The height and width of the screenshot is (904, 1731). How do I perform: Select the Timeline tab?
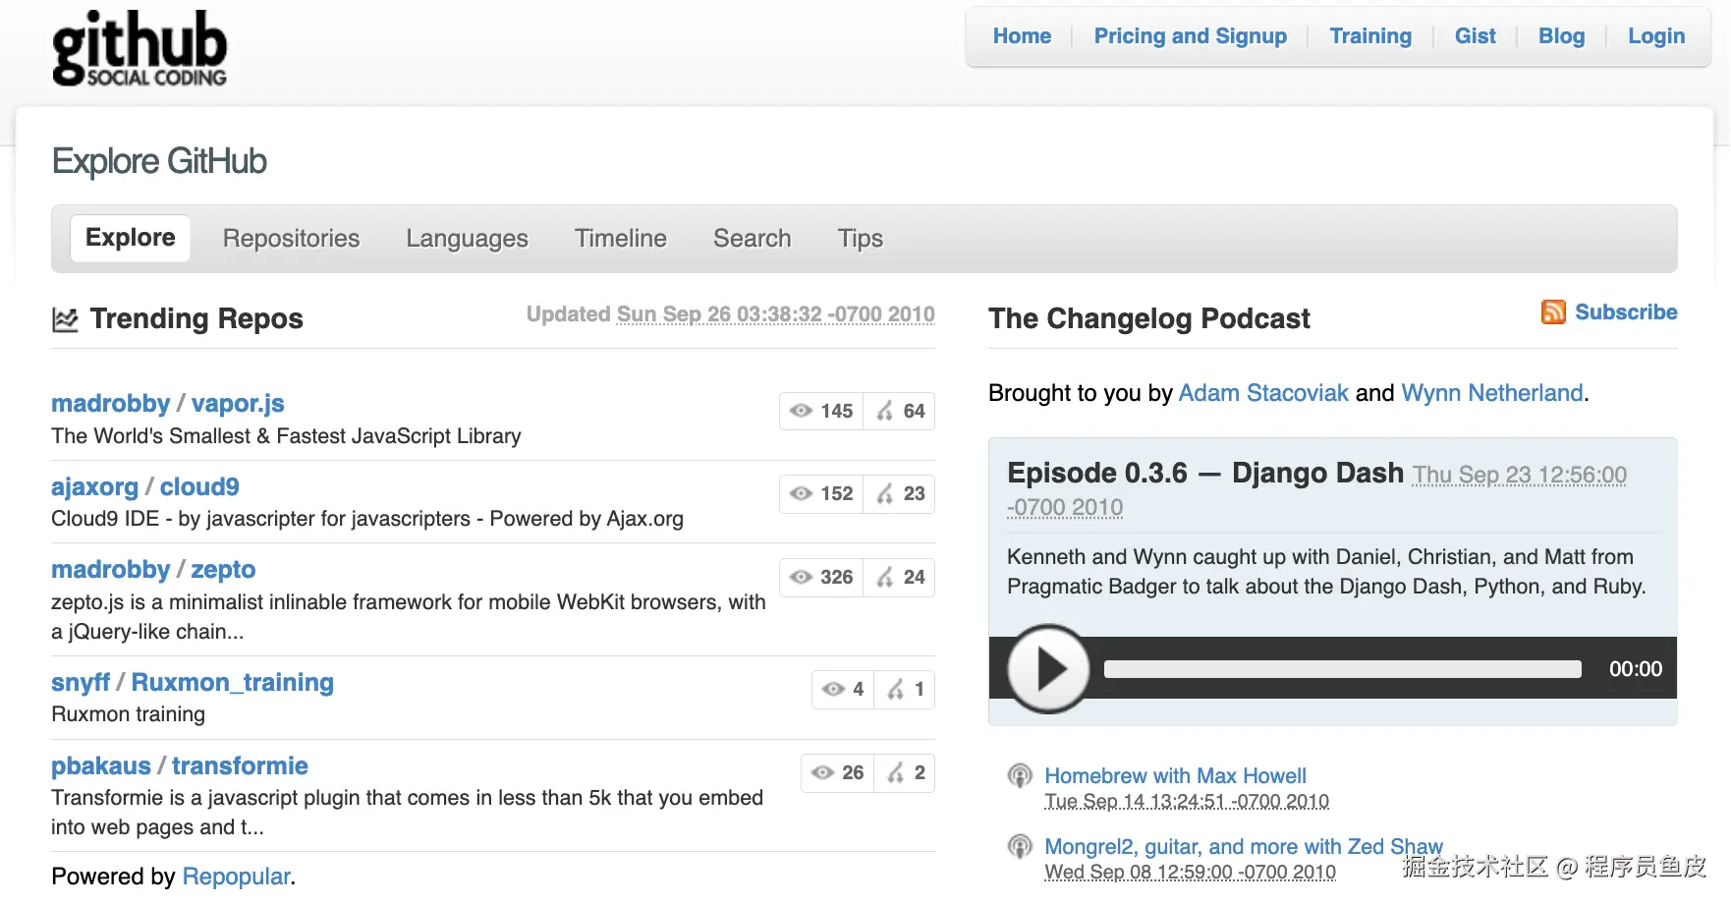pyautogui.click(x=620, y=239)
